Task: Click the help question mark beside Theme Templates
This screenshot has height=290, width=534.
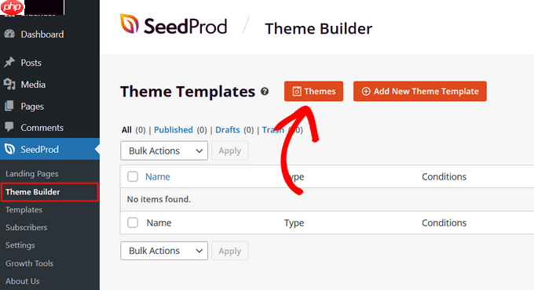Action: tap(265, 92)
